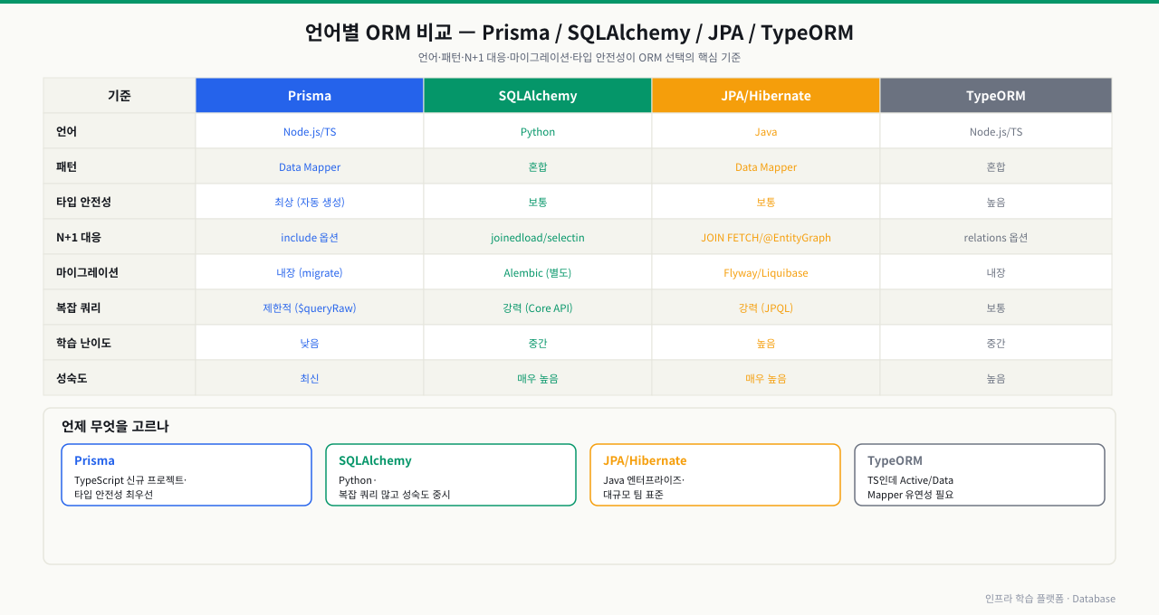This screenshot has width=1159, height=615.
Task: Click JPA's 매우 높음 maturity cell
Action: [766, 378]
